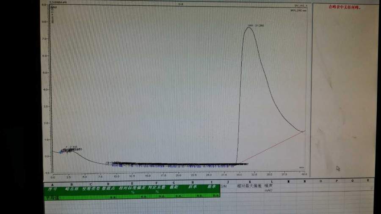Click the peak label near 31 minutes
381x214 pixels.
[x=256, y=25]
